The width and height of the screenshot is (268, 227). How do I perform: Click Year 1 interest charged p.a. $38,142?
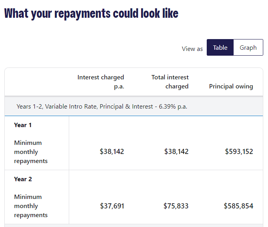pyautogui.click(x=112, y=152)
